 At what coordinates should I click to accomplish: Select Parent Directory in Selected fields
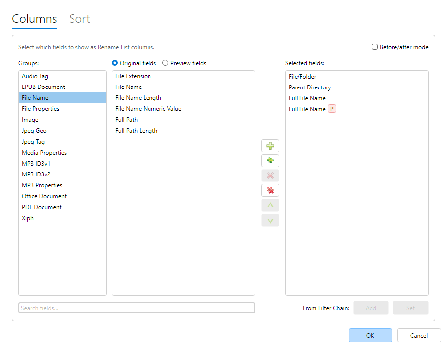pos(357,87)
